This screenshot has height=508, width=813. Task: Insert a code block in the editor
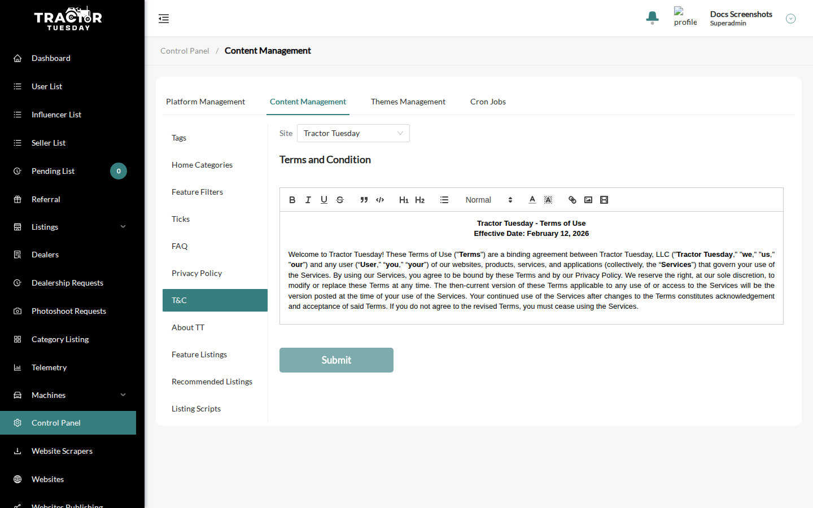(380, 200)
